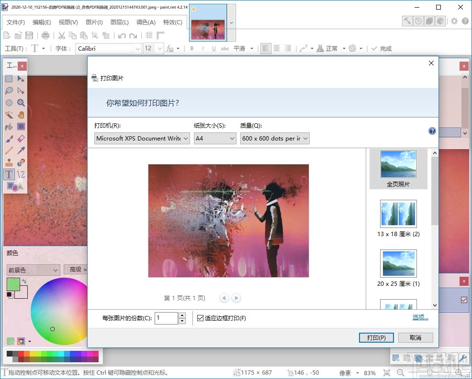472x379 pixels.
Task: Select the Rectangle Select tool
Action: tap(9, 79)
